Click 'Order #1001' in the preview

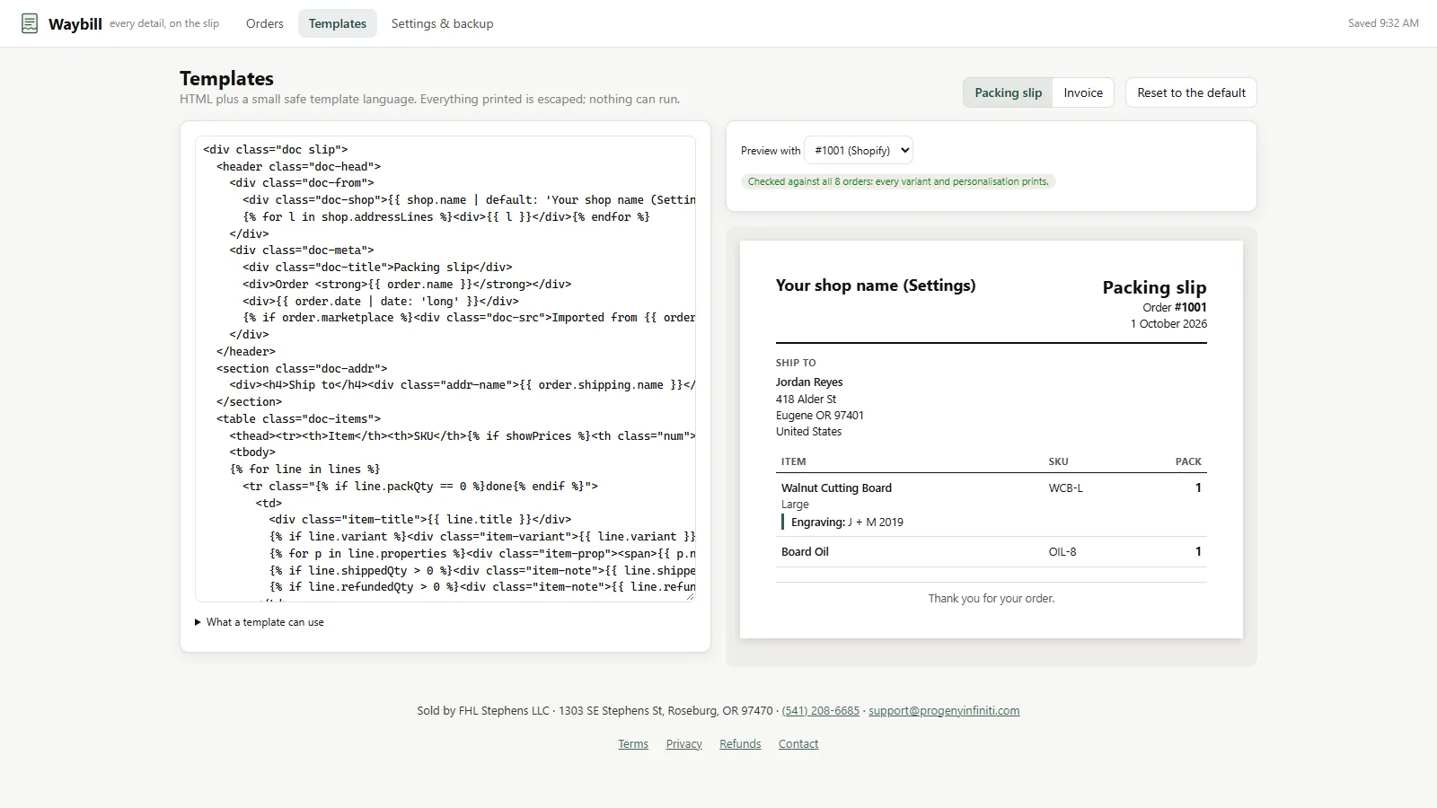coord(1175,307)
